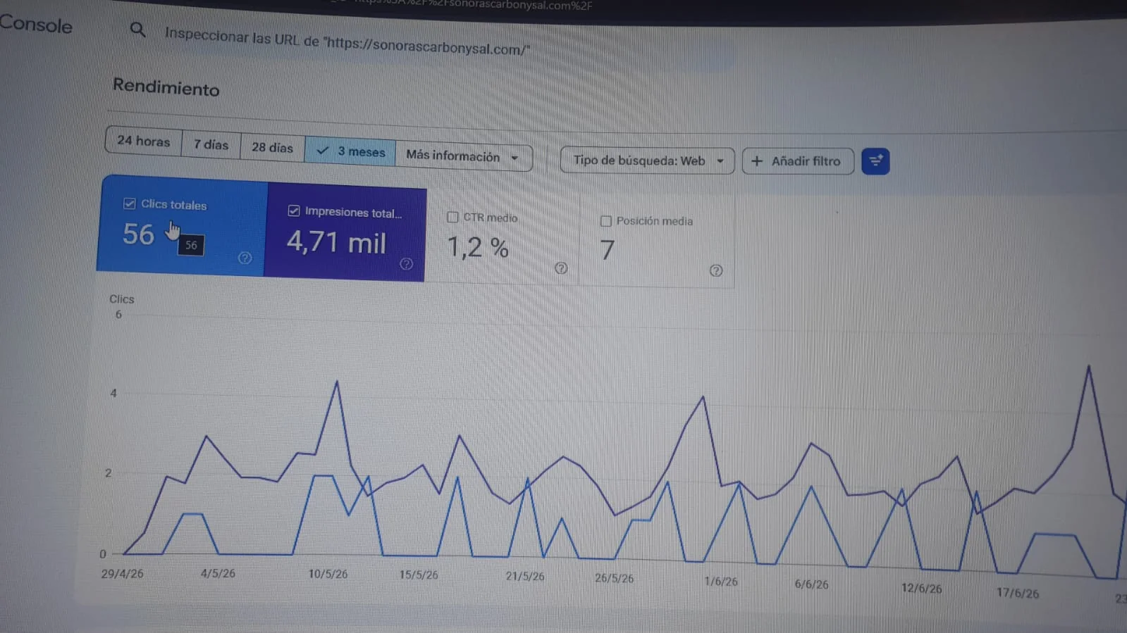This screenshot has width=1127, height=633.
Task: Open the blue filter reset icon button
Action: 875,161
